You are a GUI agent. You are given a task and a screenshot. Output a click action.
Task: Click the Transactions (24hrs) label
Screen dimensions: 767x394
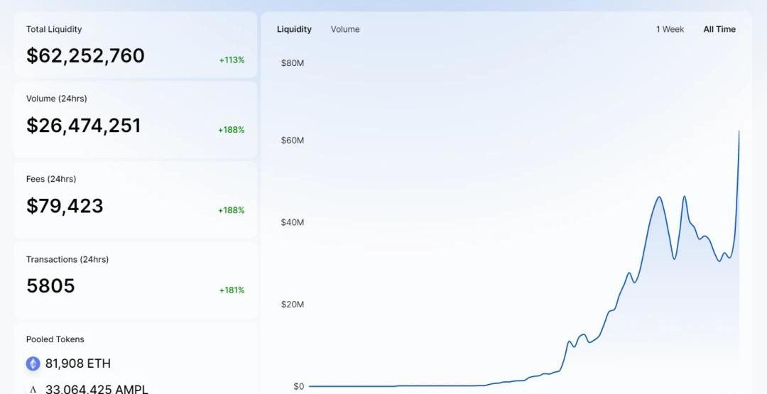[x=67, y=260]
